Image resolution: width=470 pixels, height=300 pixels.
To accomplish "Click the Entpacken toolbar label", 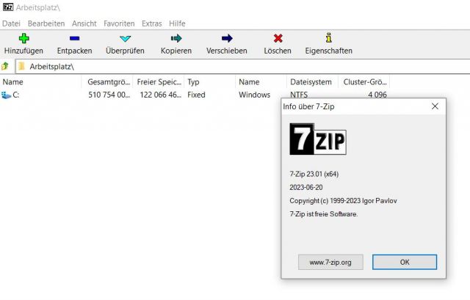I will click(74, 51).
